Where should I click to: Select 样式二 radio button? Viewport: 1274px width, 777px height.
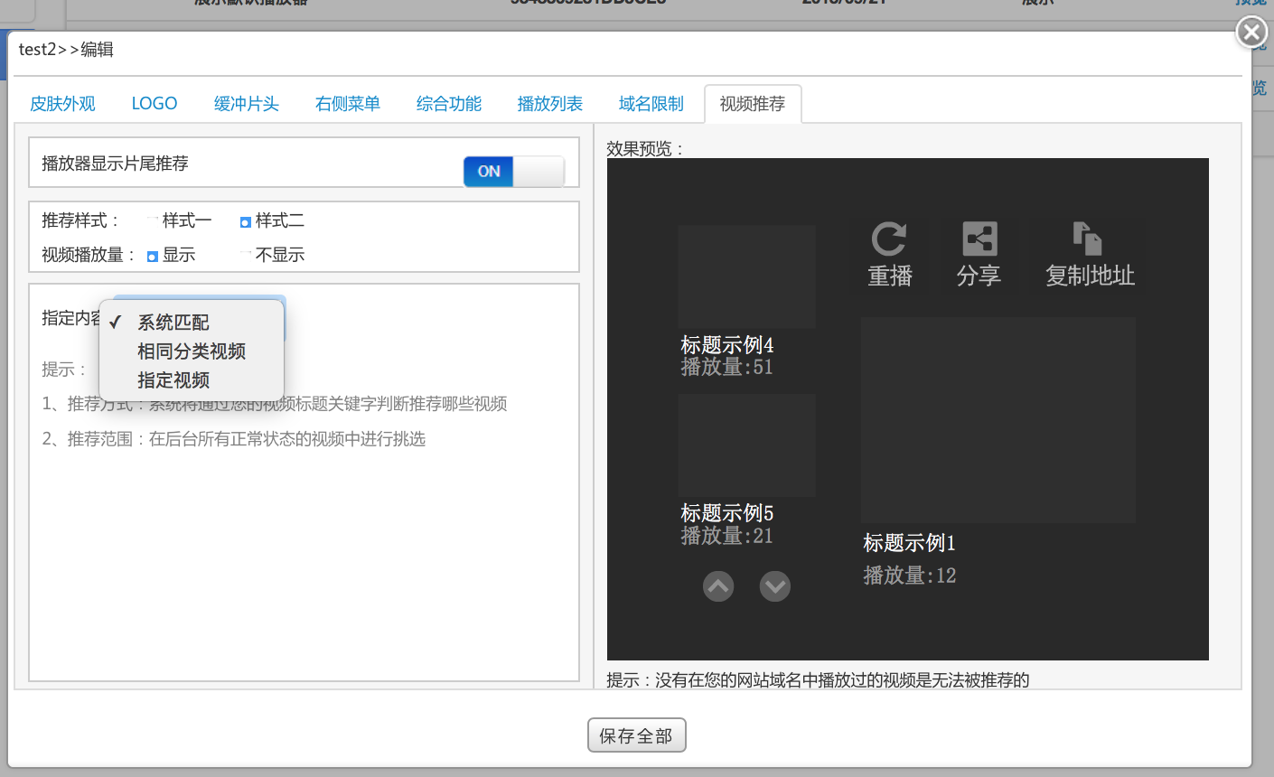click(245, 221)
